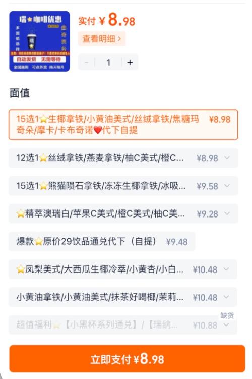Expand the out-of-stock 超值福利 chevron
The height and width of the screenshot is (379, 252).
tap(226, 325)
